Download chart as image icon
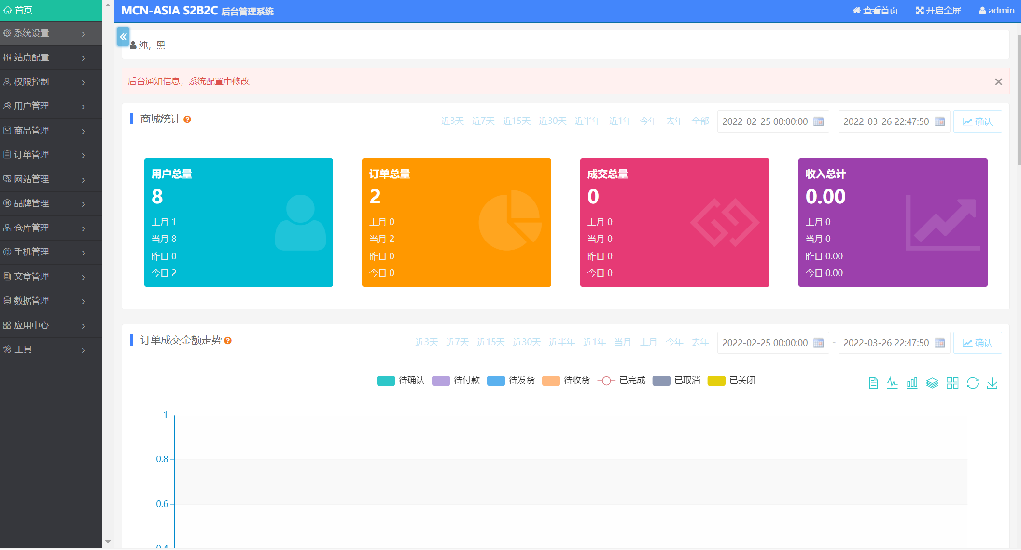Viewport: 1021px width, 550px height. [x=992, y=383]
